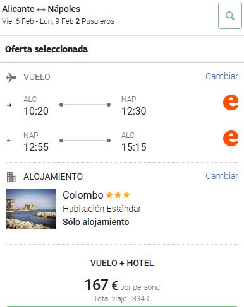Click the return left arrow icon

click(9, 141)
